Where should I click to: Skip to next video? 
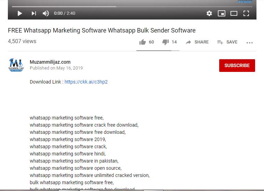tap(34, 13)
